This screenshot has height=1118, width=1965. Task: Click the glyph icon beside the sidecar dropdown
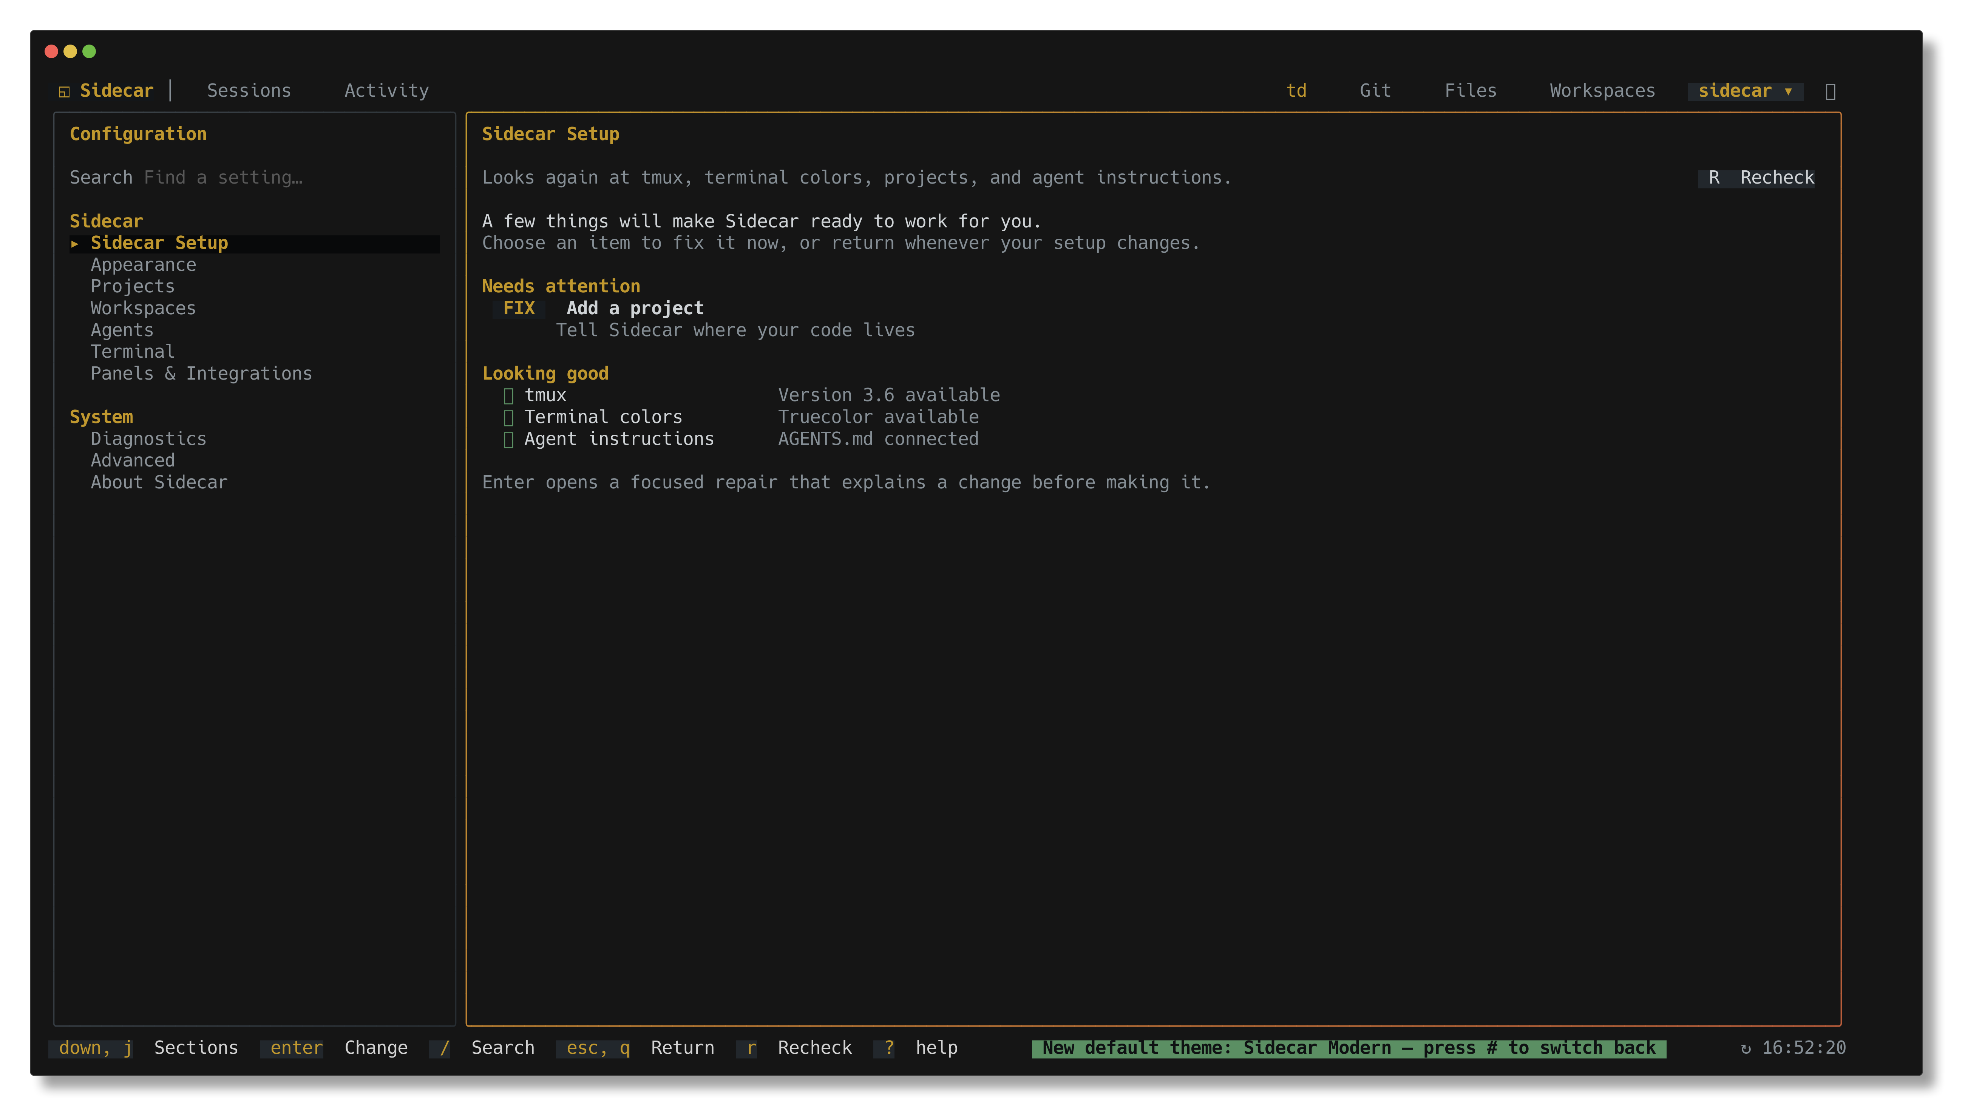click(x=1831, y=91)
